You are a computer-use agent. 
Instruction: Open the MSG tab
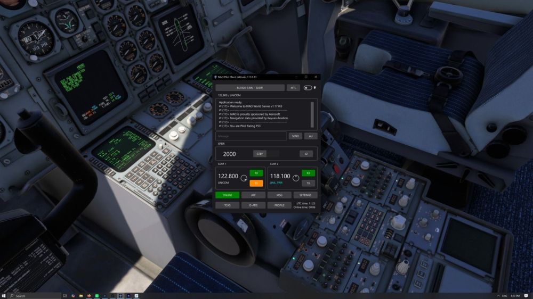click(279, 195)
